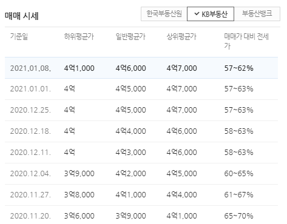This screenshot has height=224, width=287.
Task: Click 4억7,000 in the 2021.01.08. row
Action: [181, 68]
